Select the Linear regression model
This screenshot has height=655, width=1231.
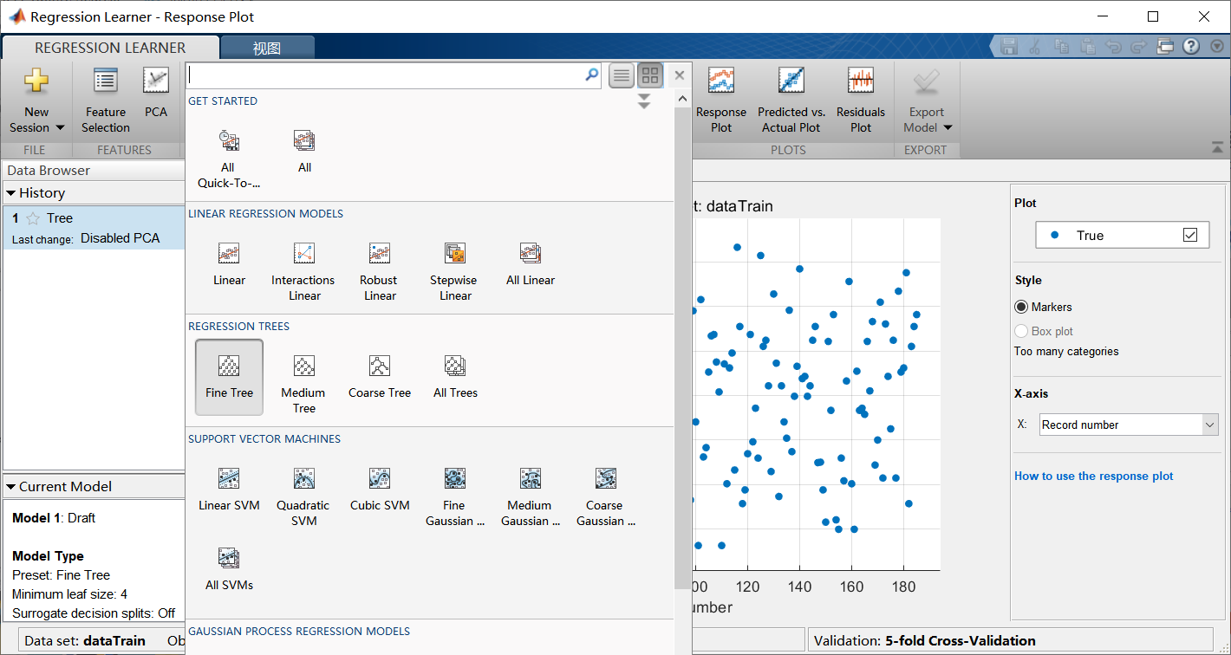229,264
